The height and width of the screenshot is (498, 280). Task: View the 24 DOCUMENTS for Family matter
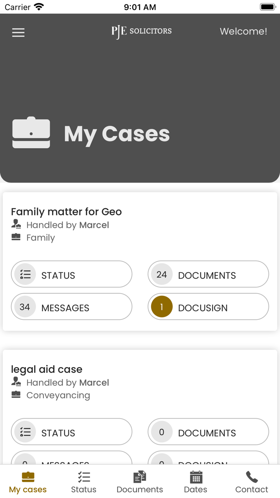tap(208, 274)
